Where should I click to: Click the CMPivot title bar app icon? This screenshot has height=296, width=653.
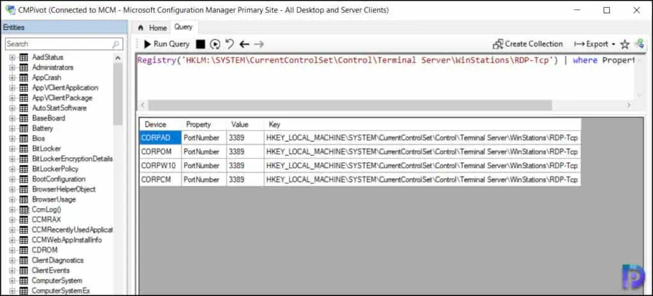tap(10, 10)
